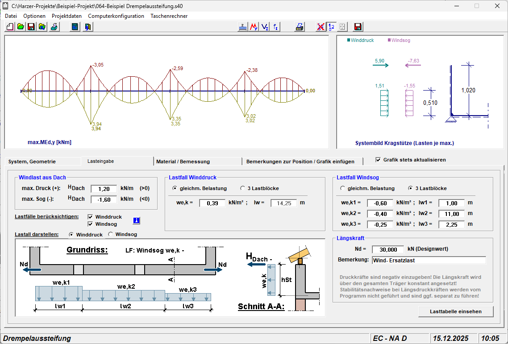Image resolution: width=508 pixels, height=344 pixels.
Task: Click the exit door icon
Action: [x=87, y=27]
